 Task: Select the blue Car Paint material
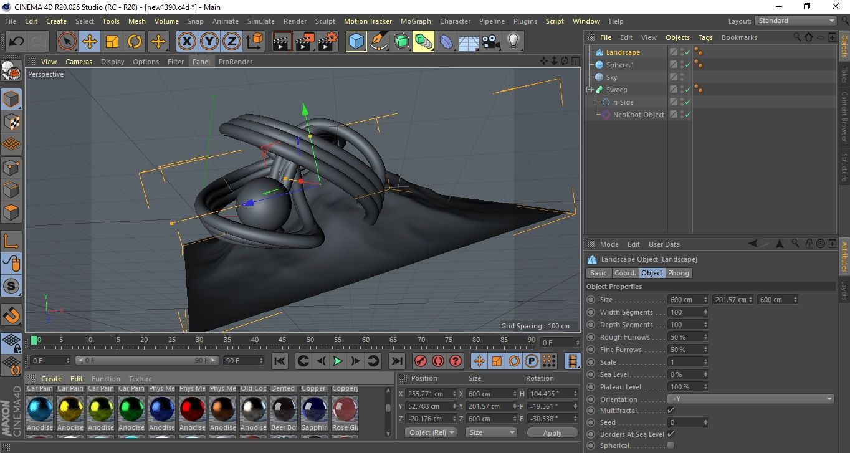[x=40, y=409]
